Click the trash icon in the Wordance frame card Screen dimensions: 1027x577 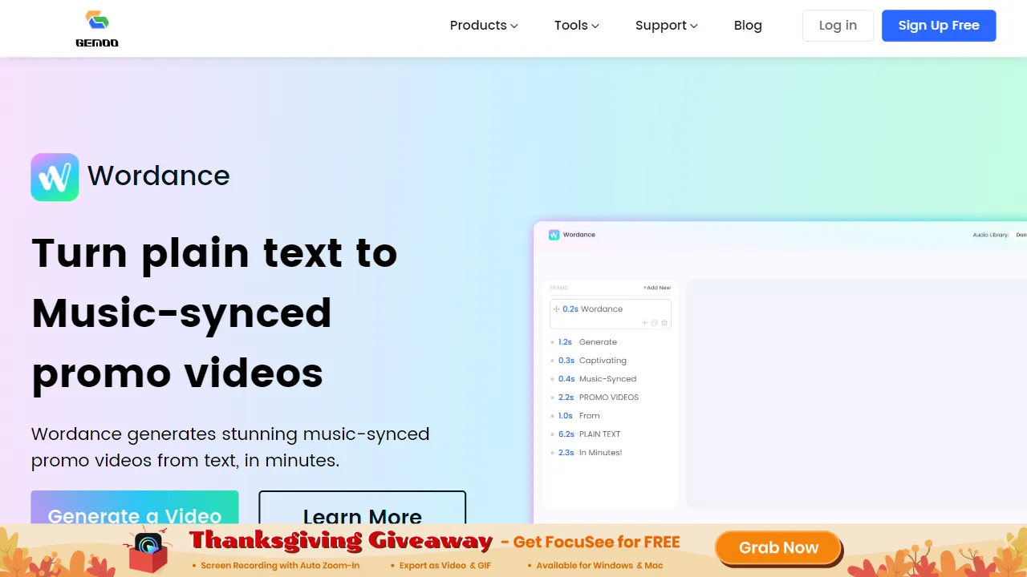pos(664,323)
